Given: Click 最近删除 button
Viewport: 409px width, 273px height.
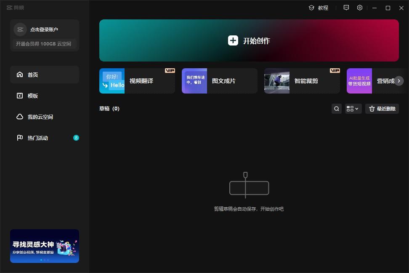Looking at the screenshot, I should [382, 109].
